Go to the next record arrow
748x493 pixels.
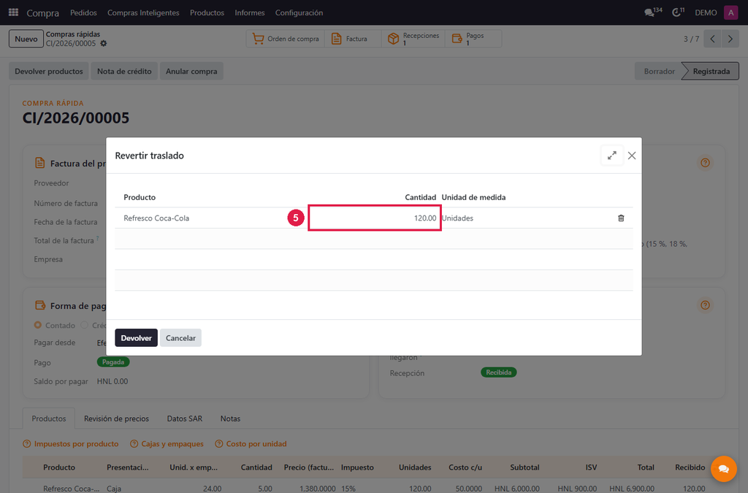730,39
